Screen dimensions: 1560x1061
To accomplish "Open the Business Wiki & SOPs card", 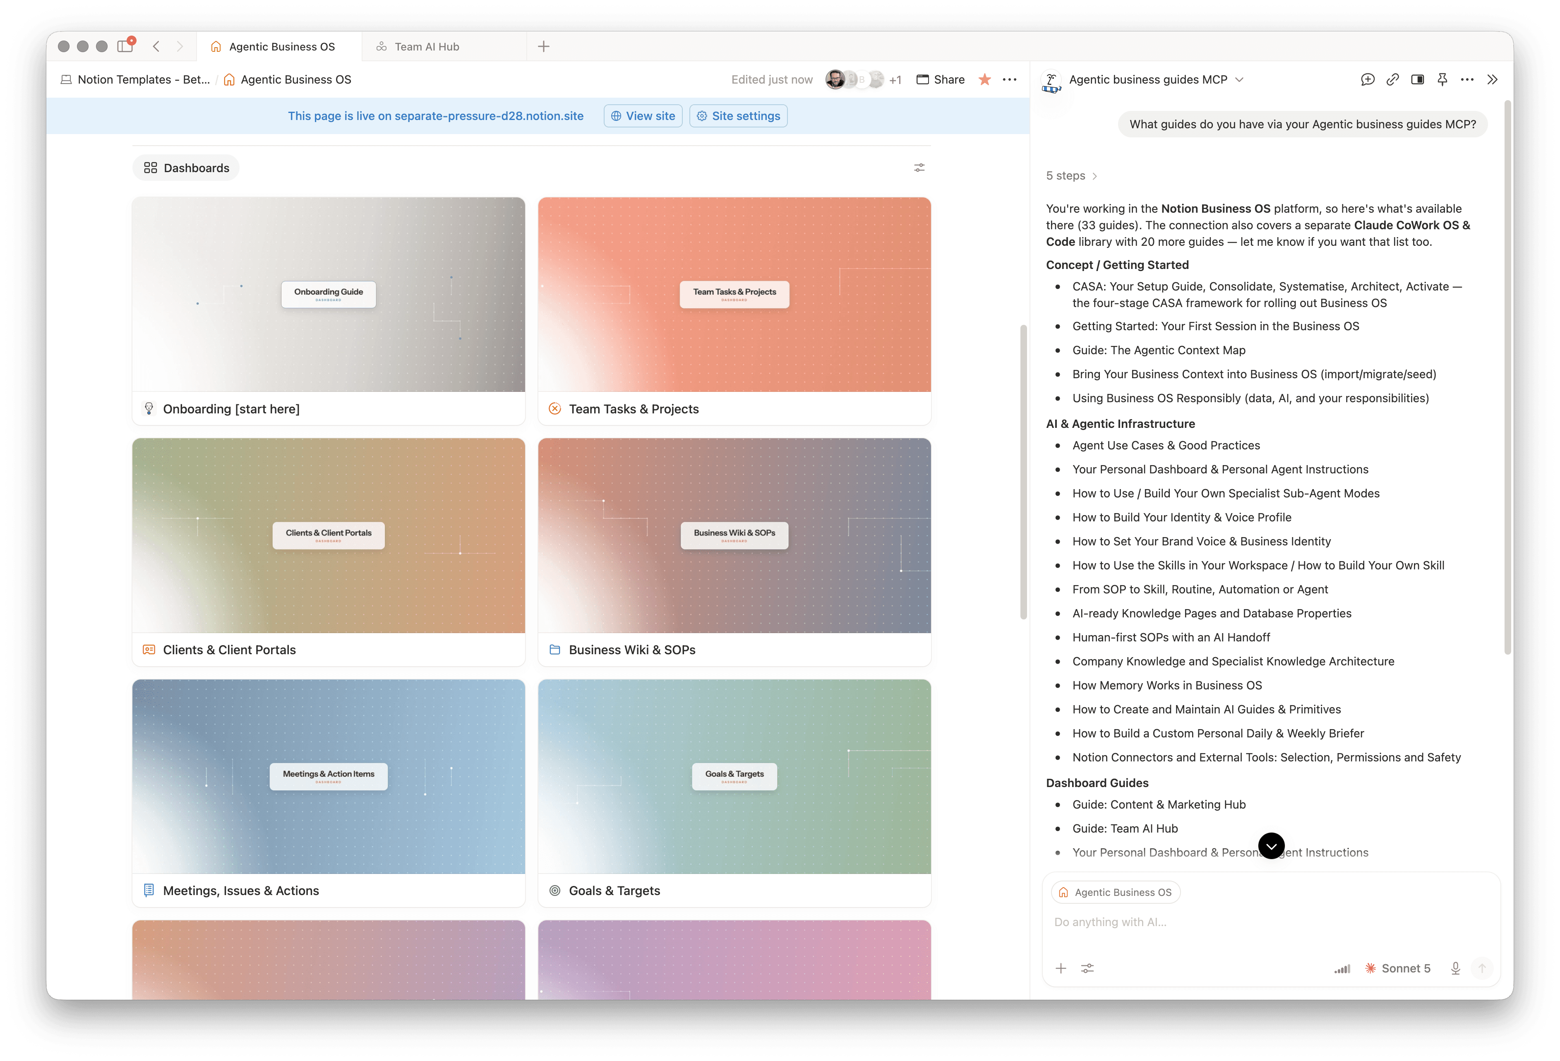I will click(x=734, y=552).
